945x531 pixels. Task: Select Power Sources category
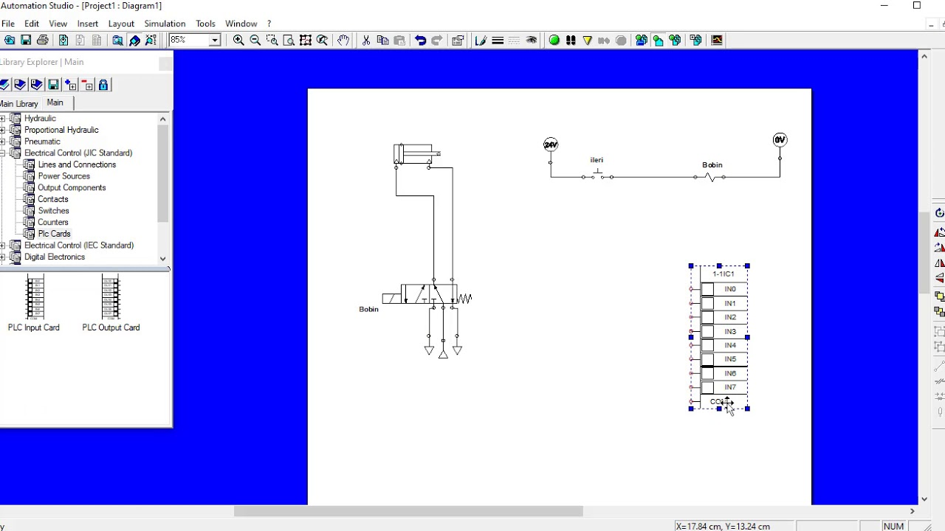pos(64,176)
